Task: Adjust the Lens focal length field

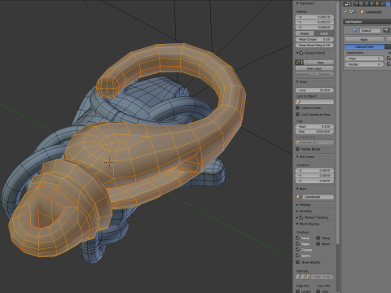Action: tap(314, 90)
